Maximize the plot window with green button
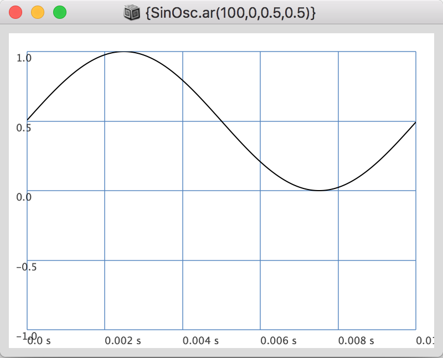Image resolution: width=443 pixels, height=358 pixels. 59,12
